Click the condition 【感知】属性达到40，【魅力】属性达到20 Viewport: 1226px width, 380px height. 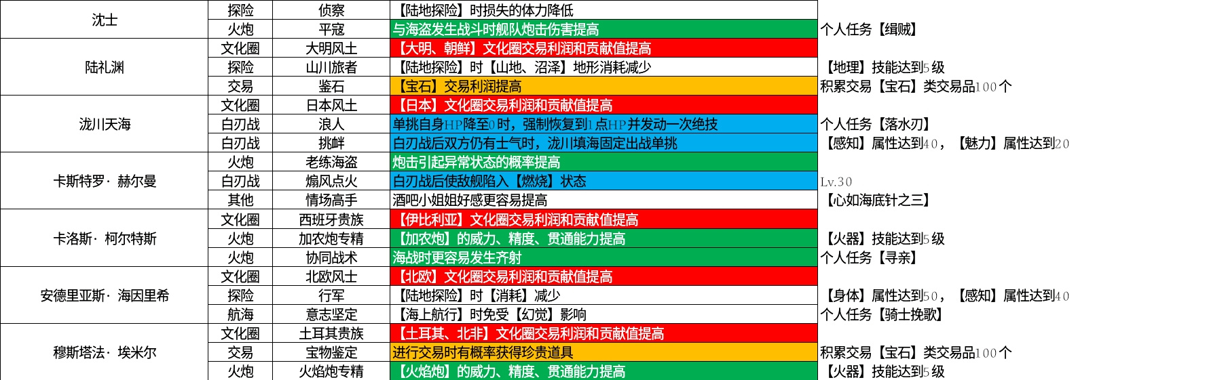pos(945,143)
